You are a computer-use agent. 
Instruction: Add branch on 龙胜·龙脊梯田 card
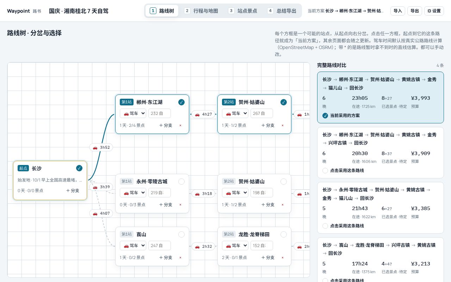[268, 258]
